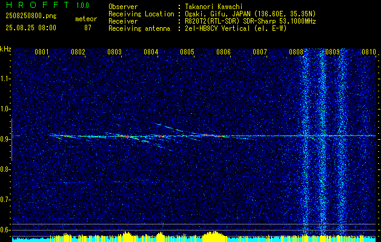
Task: Click the HROFFT title text
Action: click(x=37, y=5)
